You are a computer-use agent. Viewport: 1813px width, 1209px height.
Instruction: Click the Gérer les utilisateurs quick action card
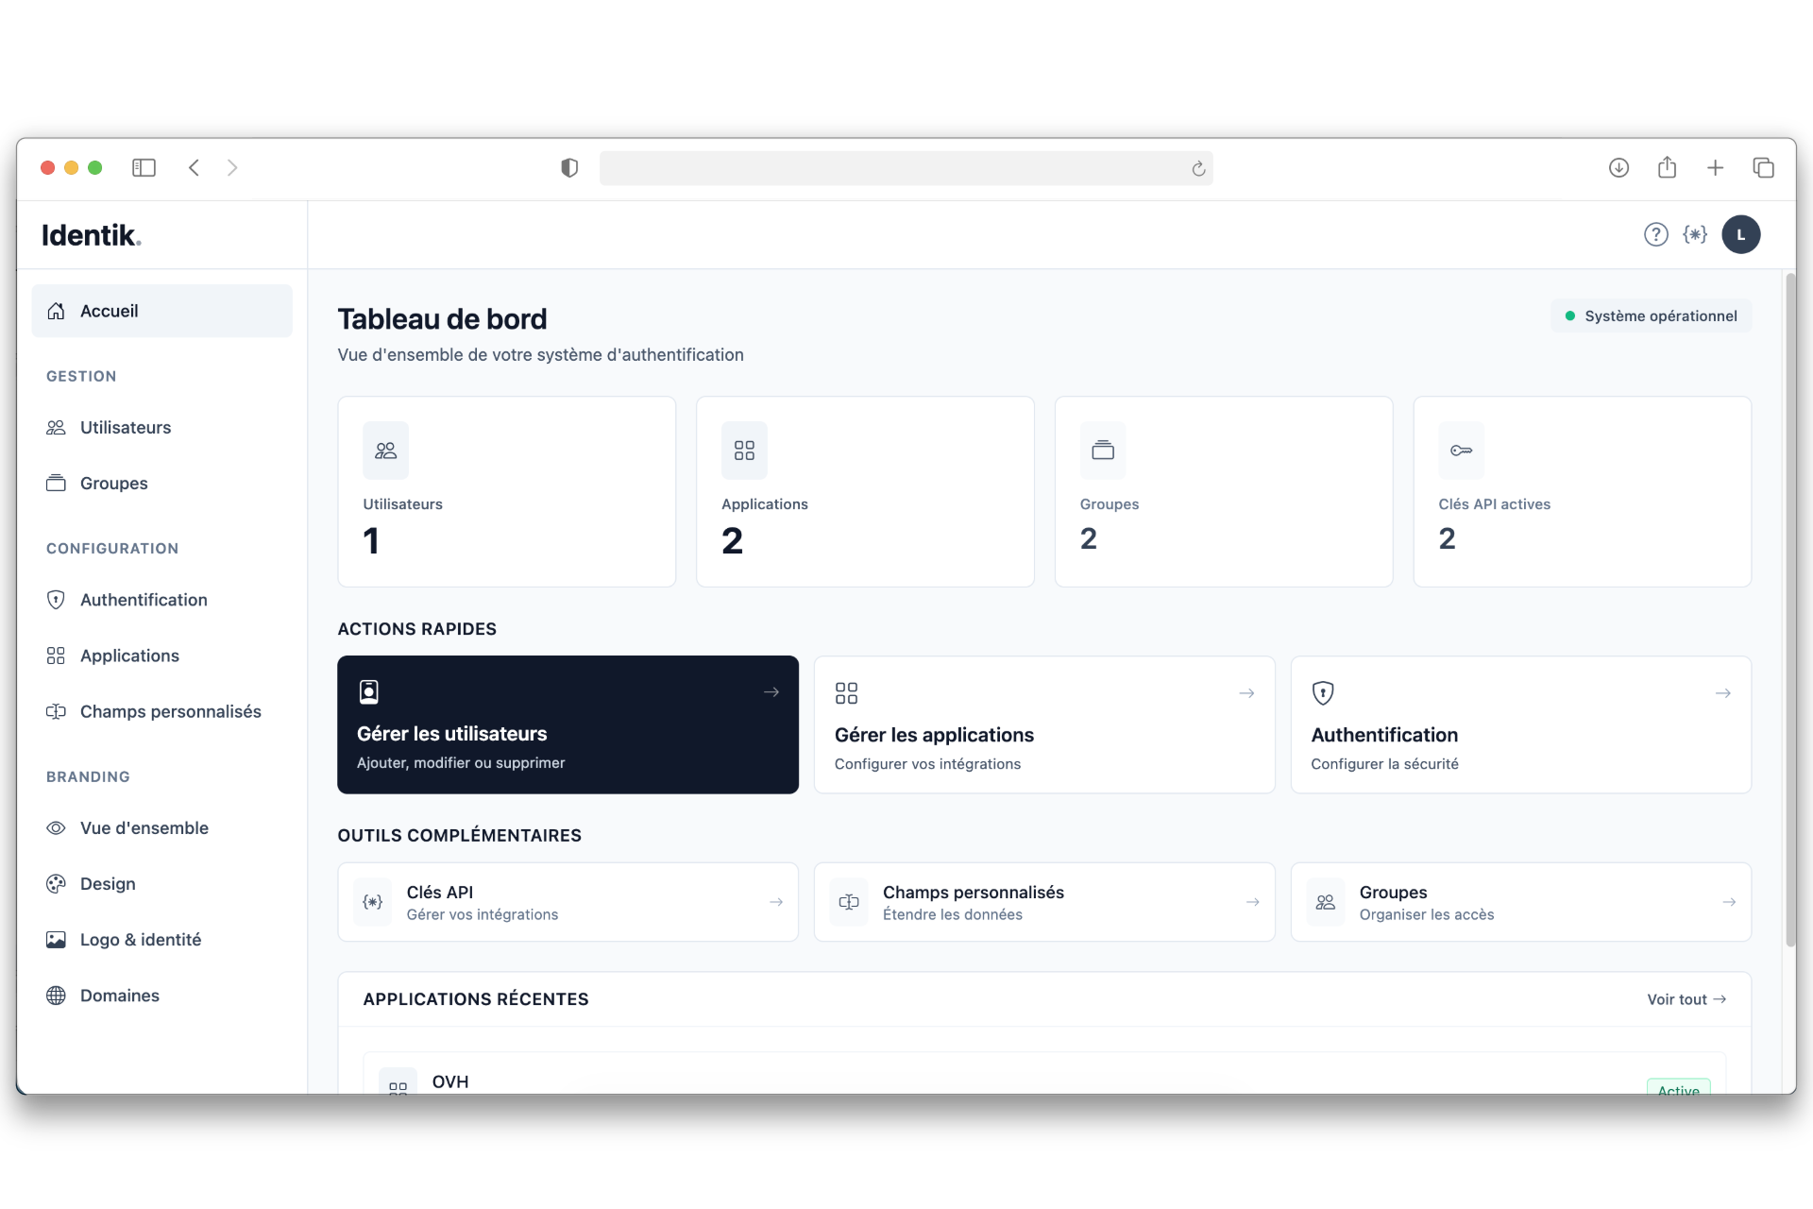(568, 724)
